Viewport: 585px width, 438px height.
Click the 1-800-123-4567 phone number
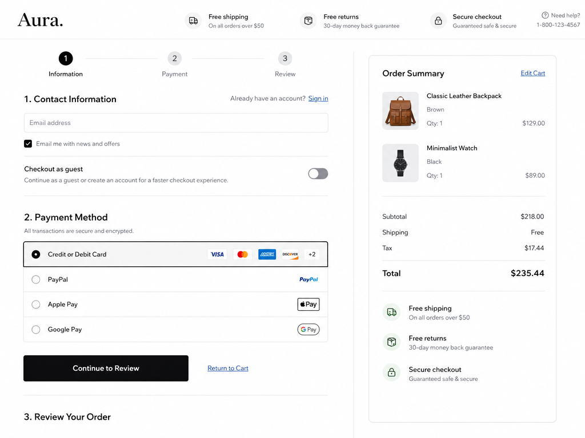[x=558, y=25]
